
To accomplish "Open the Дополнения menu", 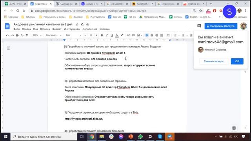I will (90, 29).
